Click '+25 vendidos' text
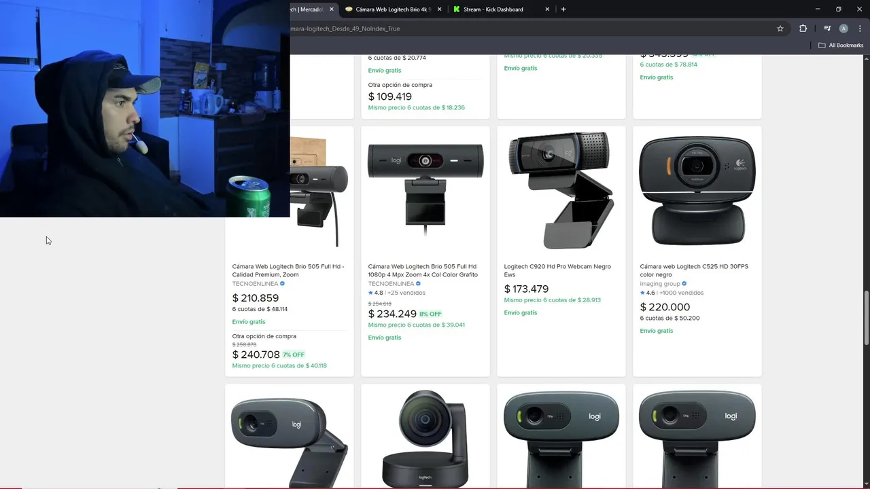 [406, 293]
